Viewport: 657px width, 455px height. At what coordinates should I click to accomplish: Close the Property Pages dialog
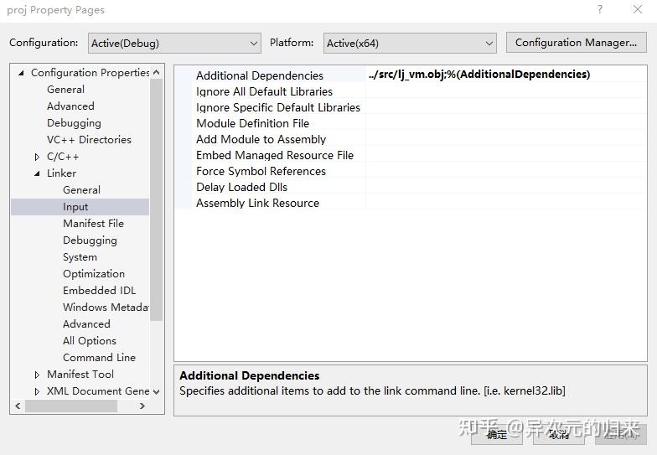(638, 10)
